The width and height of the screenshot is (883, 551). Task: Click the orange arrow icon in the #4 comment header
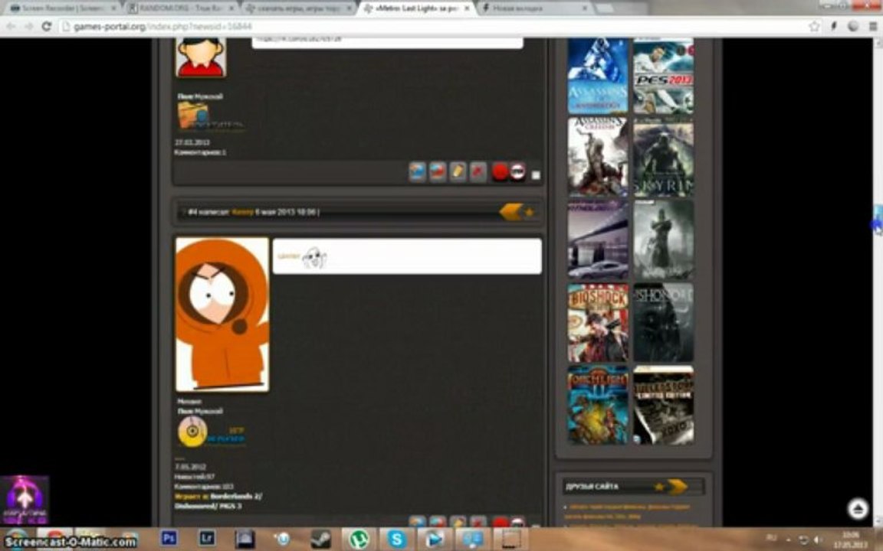pos(510,212)
